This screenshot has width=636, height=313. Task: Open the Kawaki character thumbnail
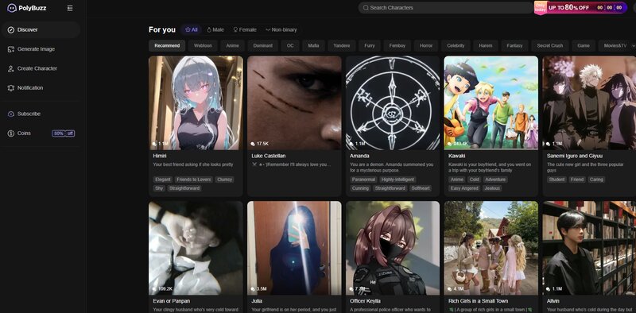coord(491,103)
